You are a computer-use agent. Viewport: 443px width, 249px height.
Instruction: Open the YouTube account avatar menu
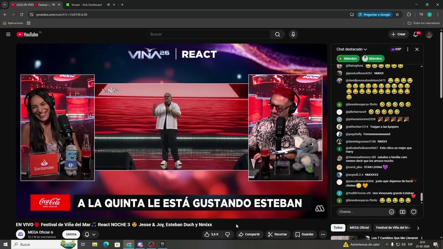(429, 34)
